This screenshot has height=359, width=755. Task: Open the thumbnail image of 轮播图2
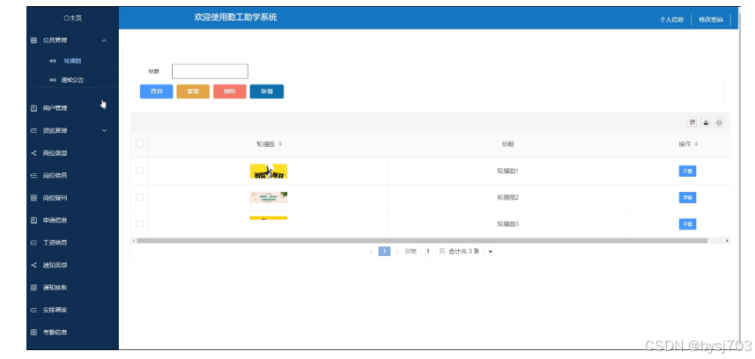pos(269,197)
